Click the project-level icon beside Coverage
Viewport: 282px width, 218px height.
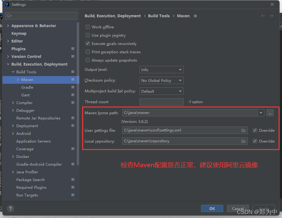[x=73, y=149]
